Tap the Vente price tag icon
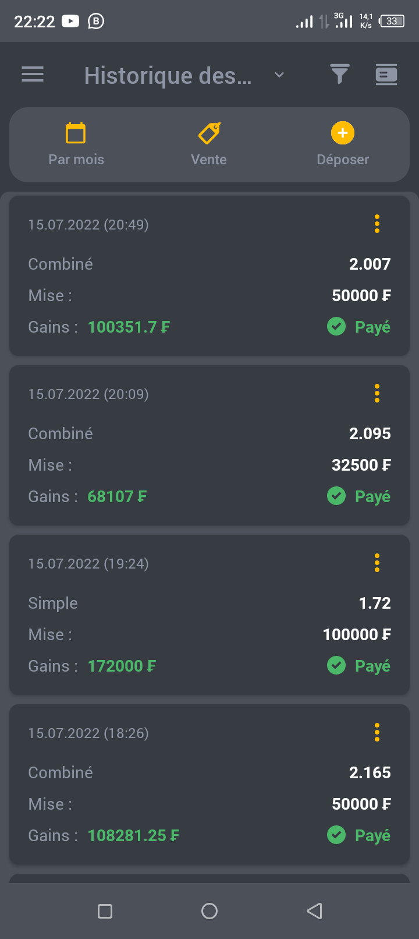This screenshot has width=419, height=939. tap(209, 133)
